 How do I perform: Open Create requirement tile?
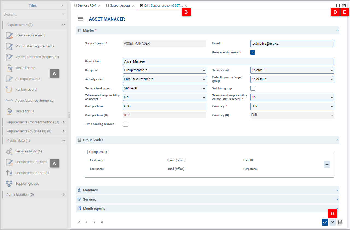30,35
